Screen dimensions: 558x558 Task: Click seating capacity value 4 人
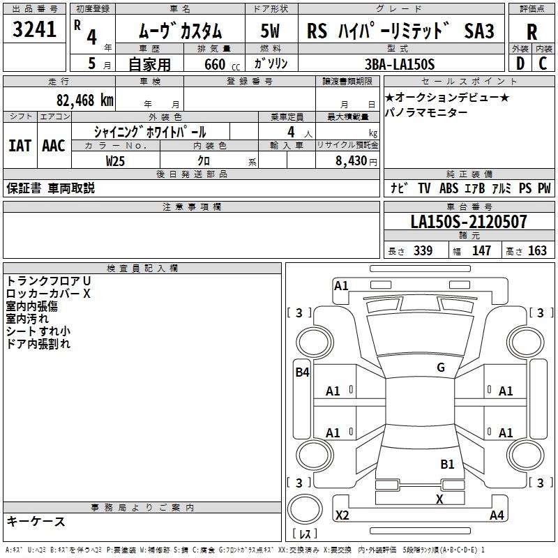(x=300, y=132)
